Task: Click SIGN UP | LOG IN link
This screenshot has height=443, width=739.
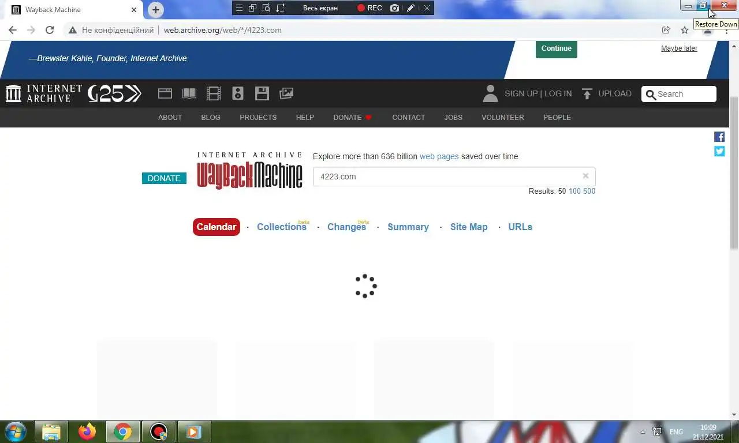Action: [538, 93]
